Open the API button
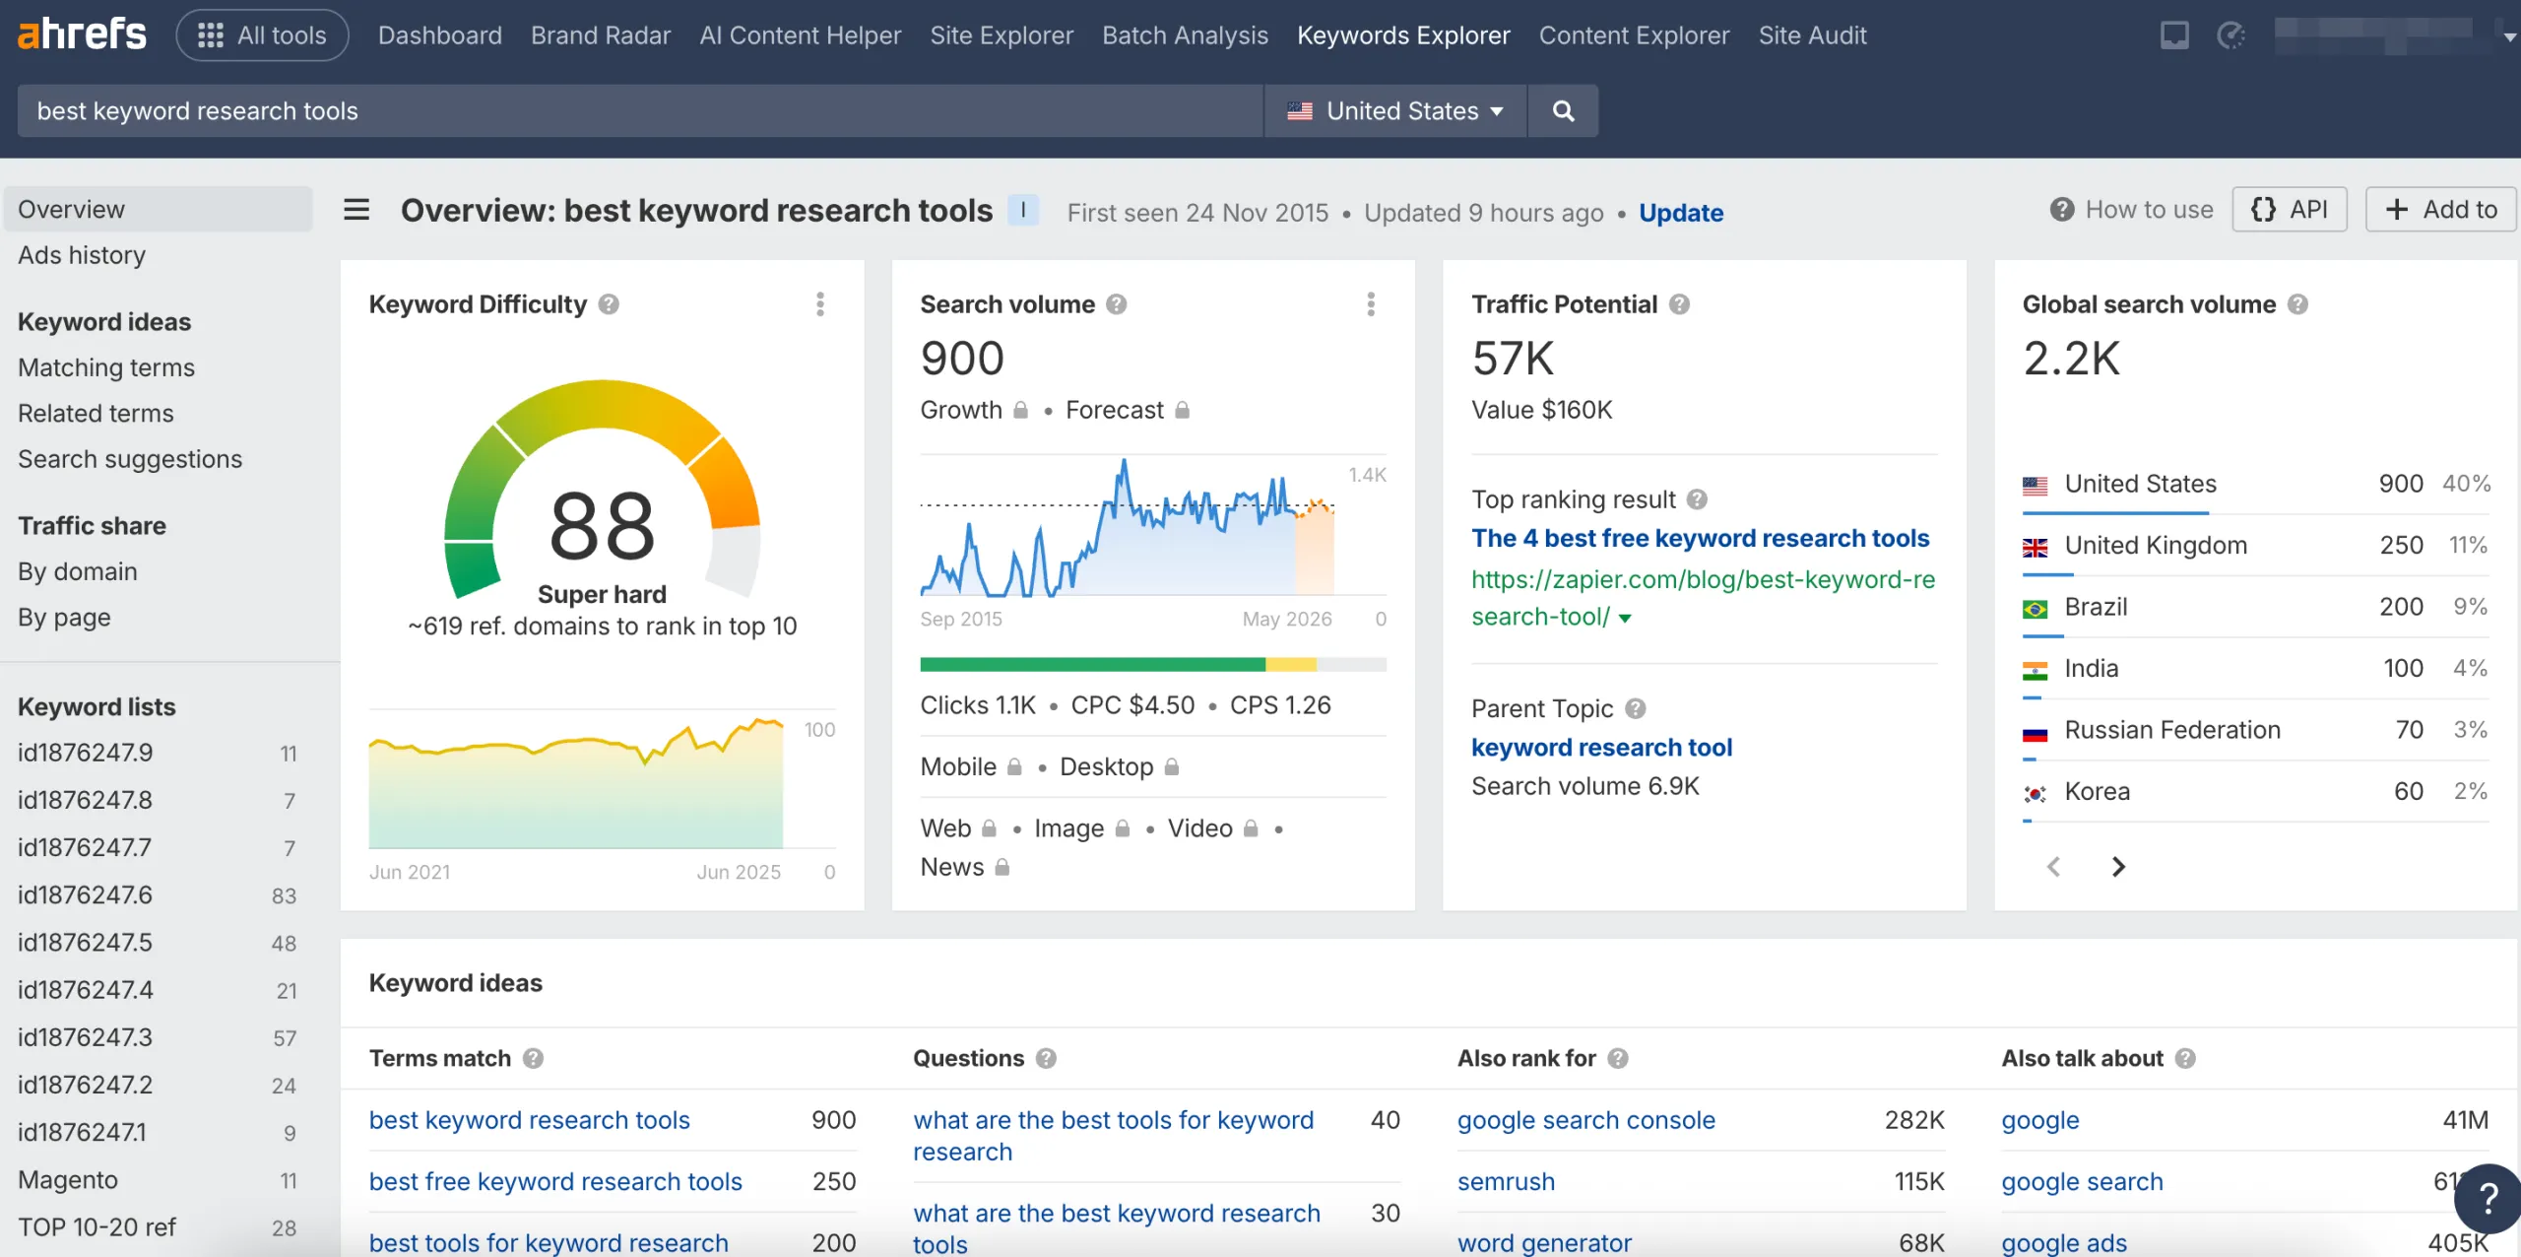Viewport: 2521px width, 1257px height. 2290,210
